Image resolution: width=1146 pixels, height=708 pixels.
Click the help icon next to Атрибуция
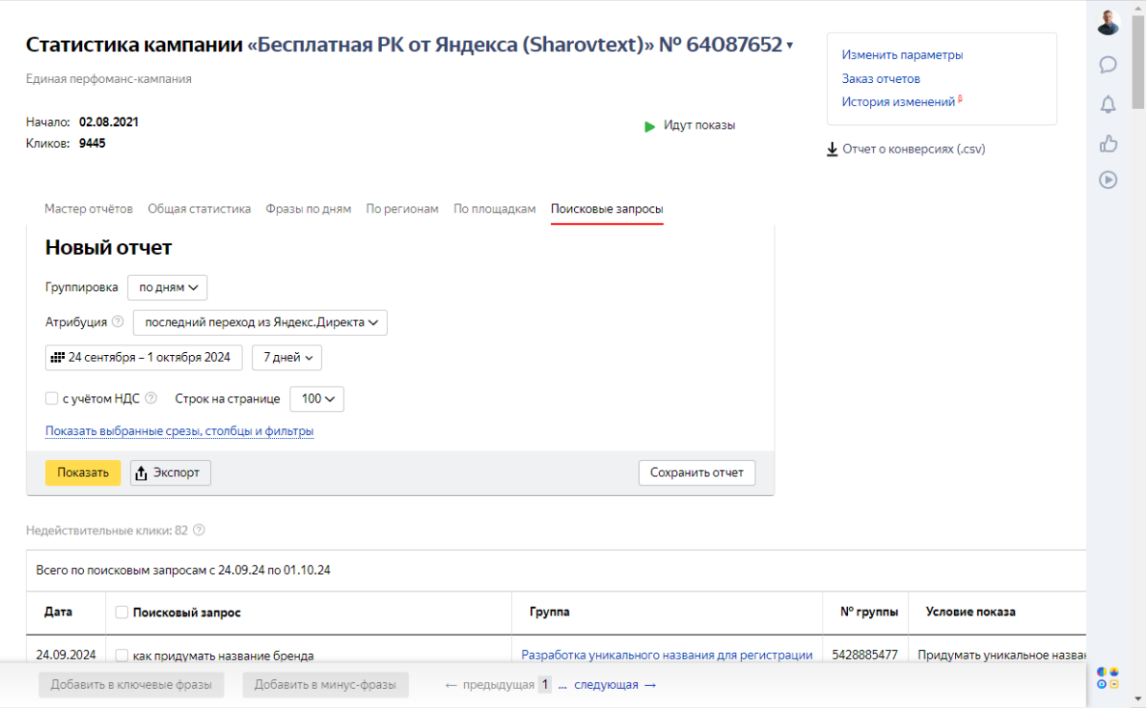[117, 323]
